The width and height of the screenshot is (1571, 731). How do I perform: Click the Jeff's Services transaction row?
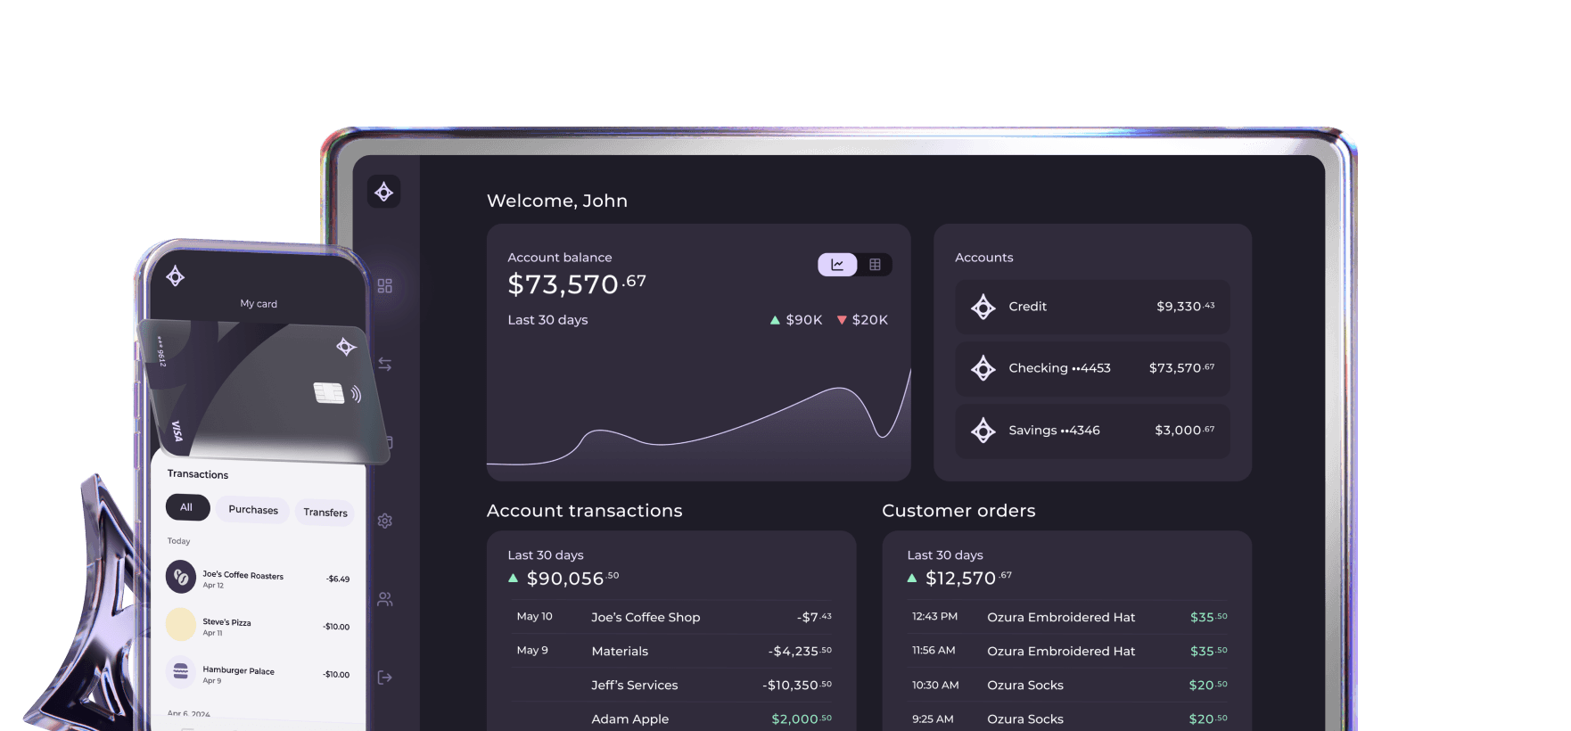pyautogui.click(x=673, y=685)
